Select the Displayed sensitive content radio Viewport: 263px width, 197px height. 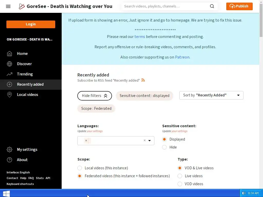pyautogui.click(x=164, y=139)
